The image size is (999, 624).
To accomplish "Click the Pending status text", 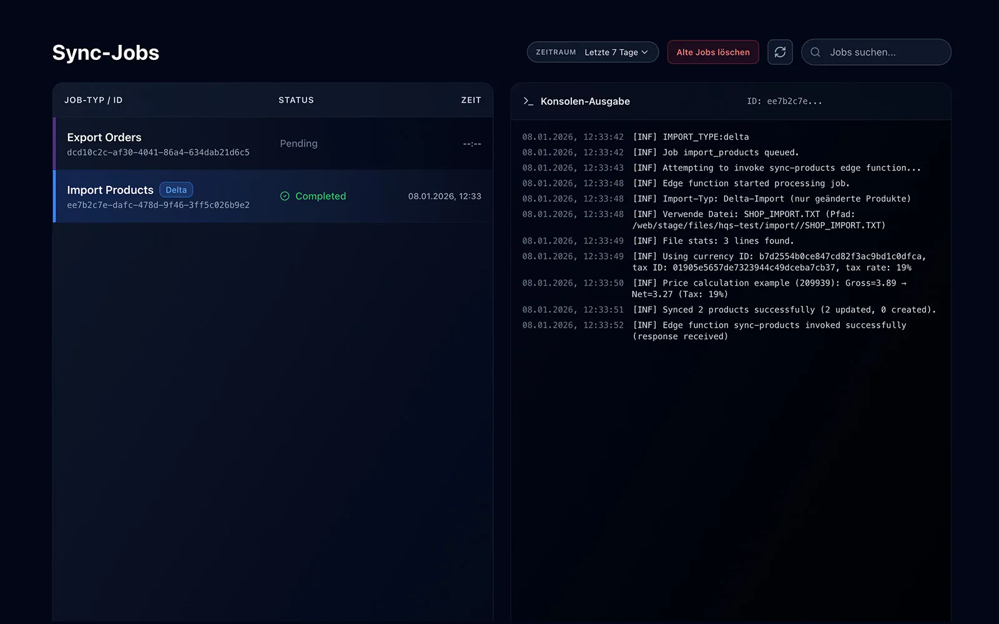I will click(298, 144).
